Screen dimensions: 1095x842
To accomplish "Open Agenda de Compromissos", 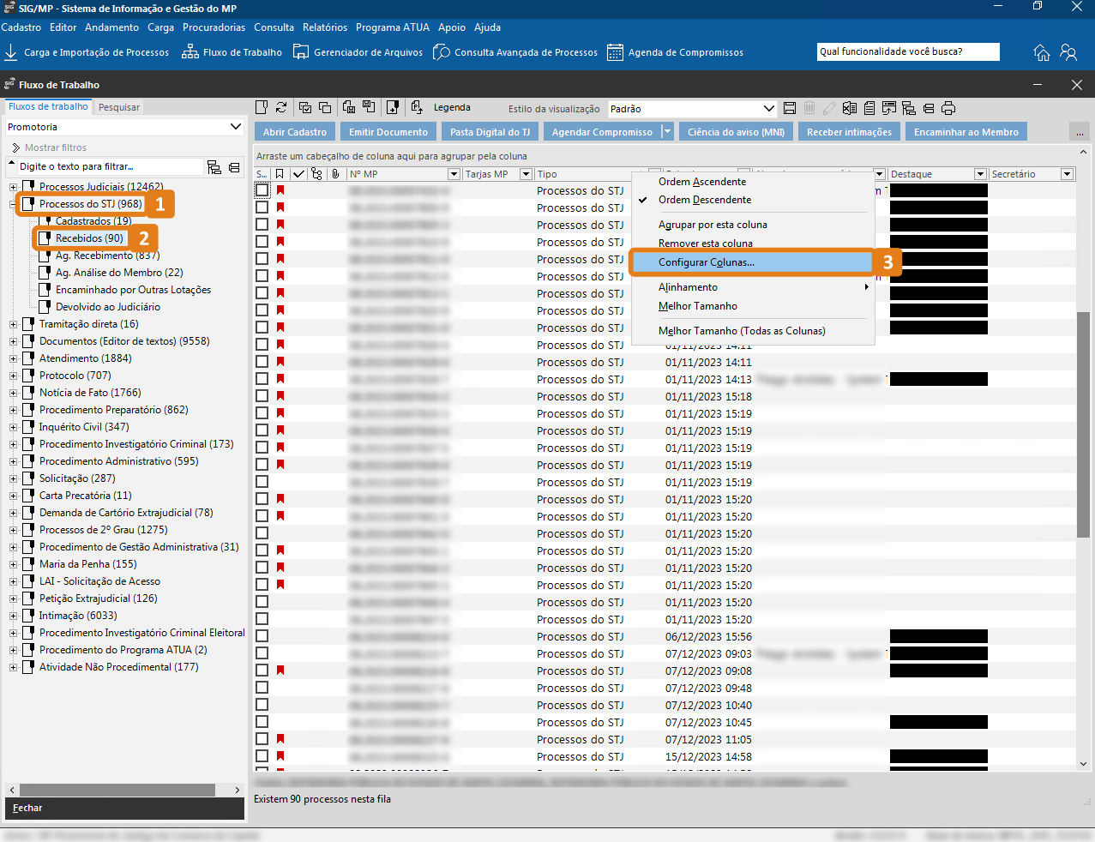I will (x=675, y=52).
